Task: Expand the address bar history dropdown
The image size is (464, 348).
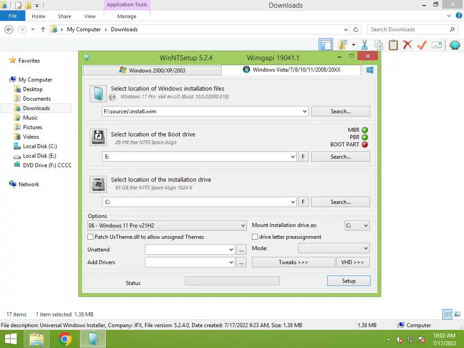Action: (346, 29)
